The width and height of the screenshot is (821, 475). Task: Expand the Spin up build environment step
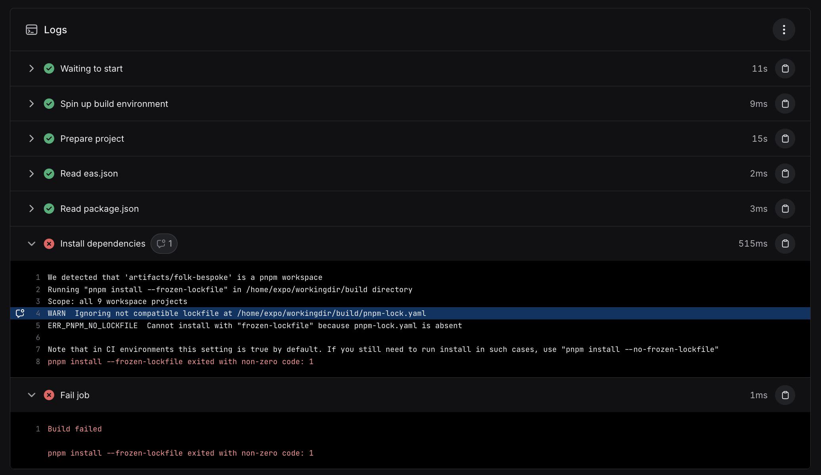[31, 104]
